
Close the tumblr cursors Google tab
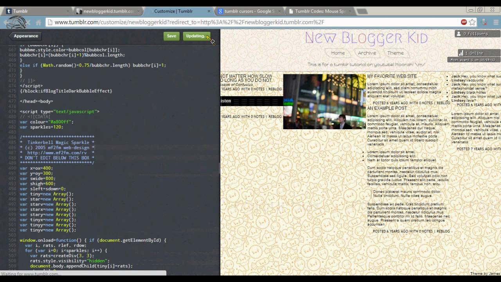point(279,11)
